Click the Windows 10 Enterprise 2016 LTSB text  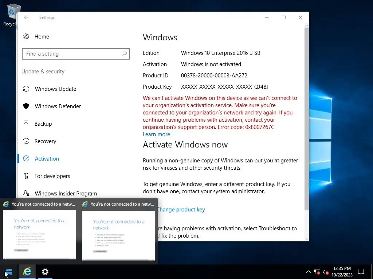[x=220, y=53]
